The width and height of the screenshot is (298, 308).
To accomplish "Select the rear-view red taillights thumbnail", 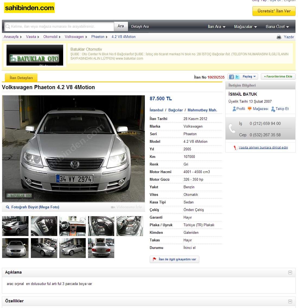I will (101, 248).
